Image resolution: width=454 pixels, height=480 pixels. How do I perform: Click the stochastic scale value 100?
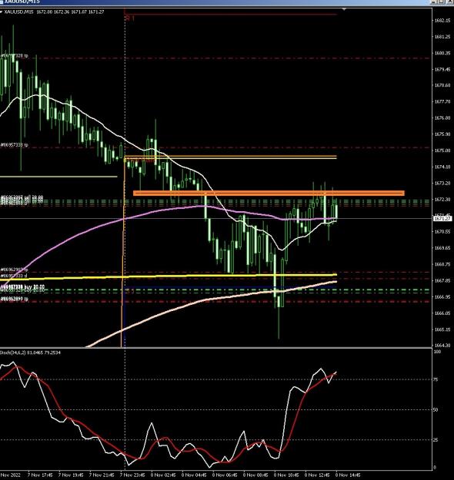(438, 352)
